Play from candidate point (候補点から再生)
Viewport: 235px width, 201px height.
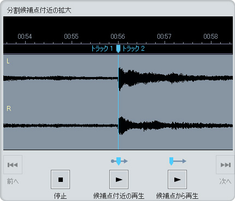pos(177,180)
